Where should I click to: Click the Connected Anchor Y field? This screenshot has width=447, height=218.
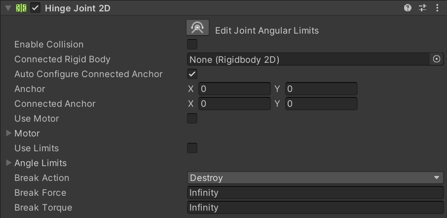tap(321, 104)
